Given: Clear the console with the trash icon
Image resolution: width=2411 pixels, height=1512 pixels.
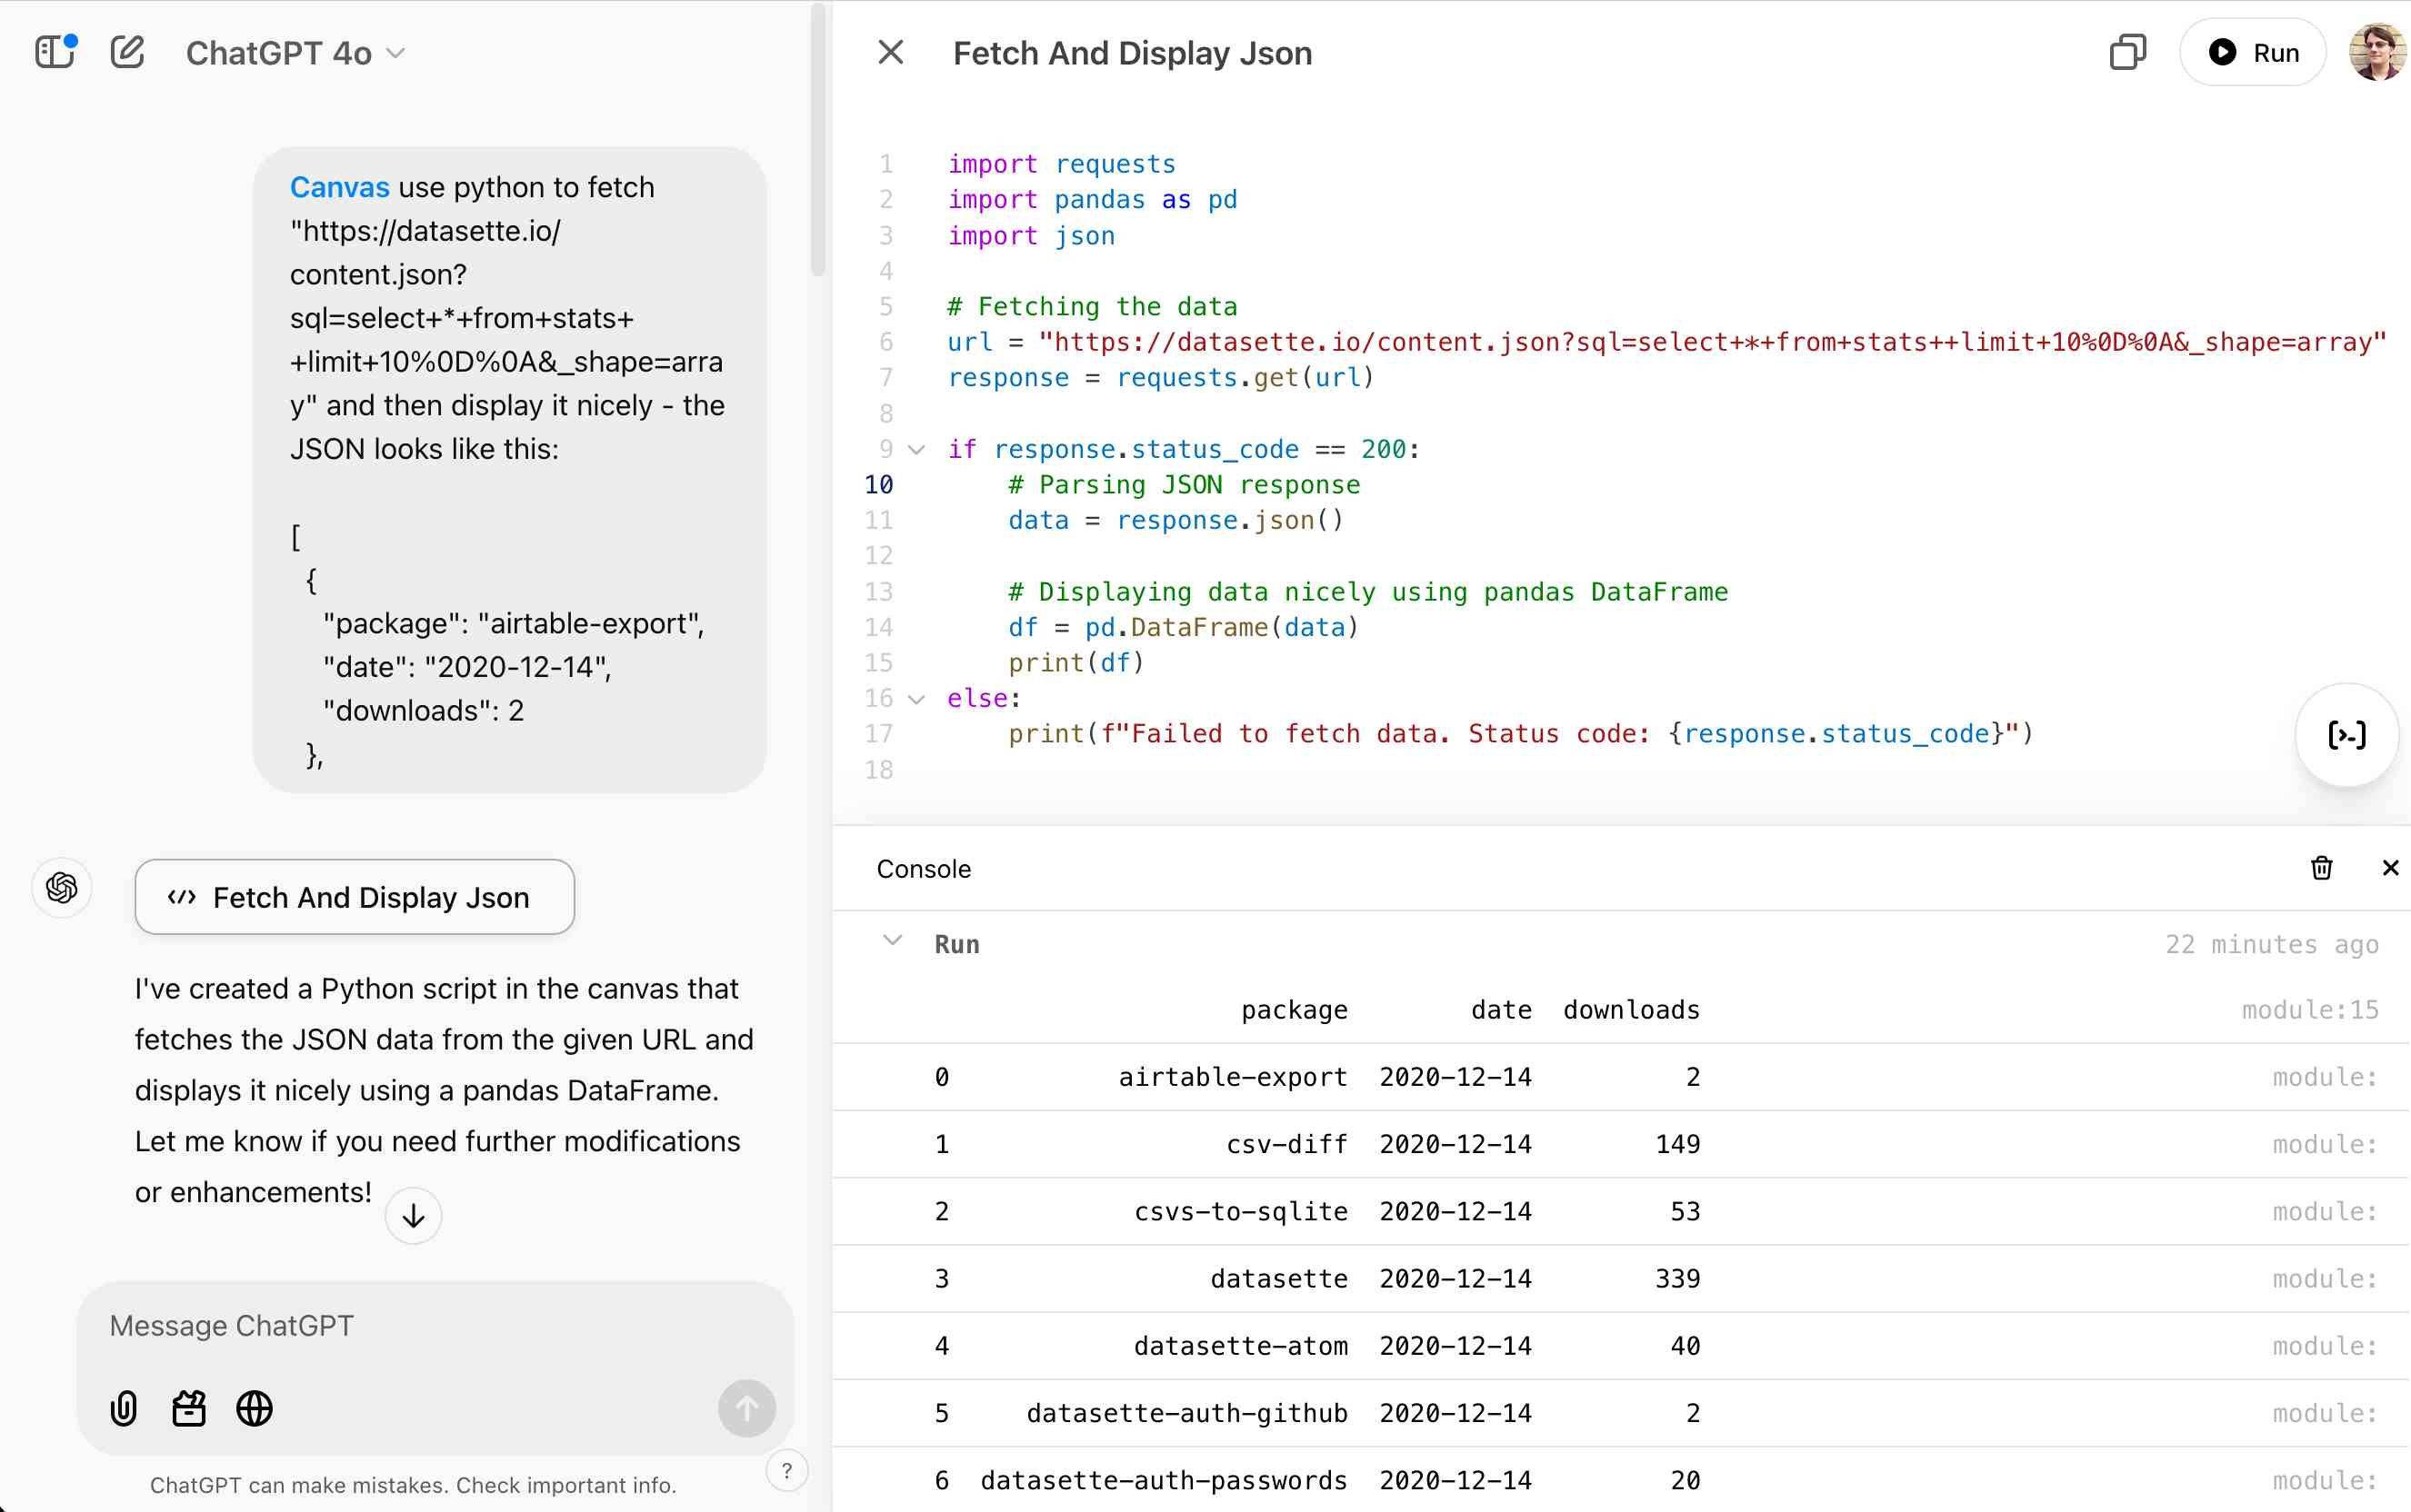Looking at the screenshot, I should coord(2321,868).
